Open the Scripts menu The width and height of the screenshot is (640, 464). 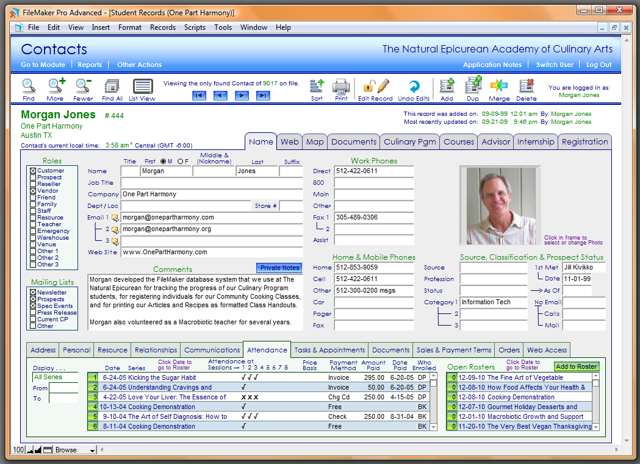[x=195, y=27]
